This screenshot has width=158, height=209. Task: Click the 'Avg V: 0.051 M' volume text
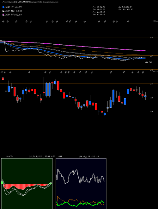125,7
